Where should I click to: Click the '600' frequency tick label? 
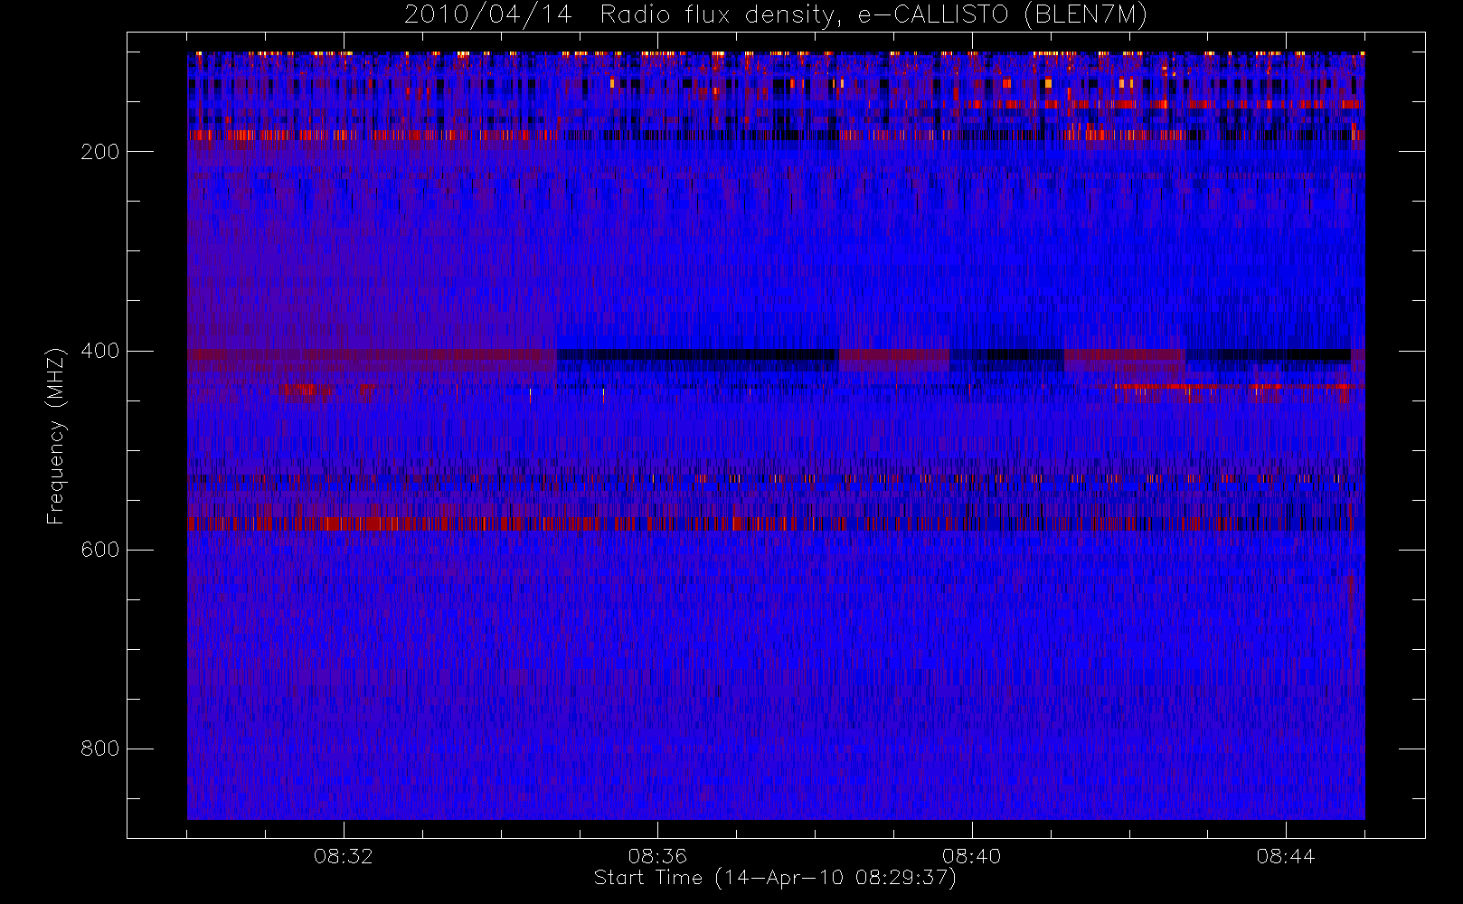[99, 550]
